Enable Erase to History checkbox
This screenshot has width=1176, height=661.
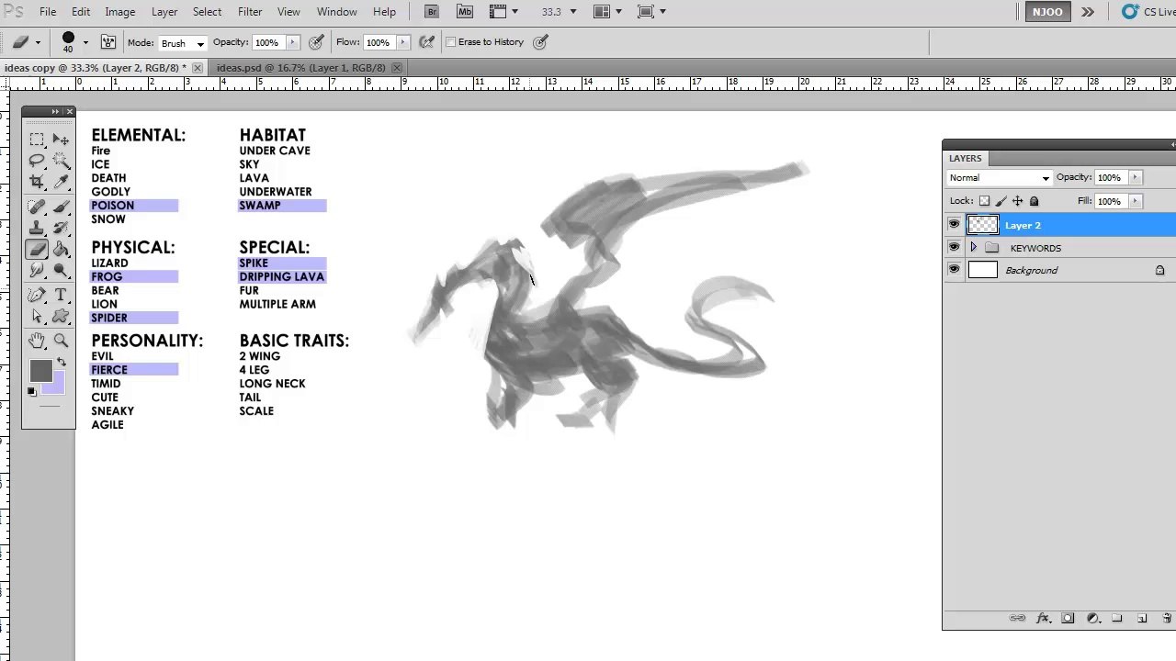[450, 42]
